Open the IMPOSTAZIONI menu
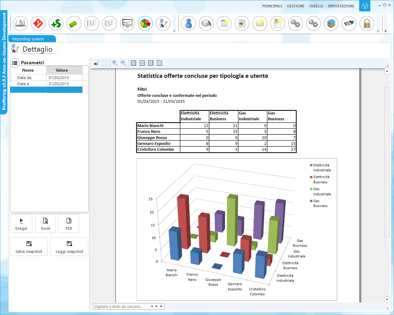The image size is (394, 315). point(341,6)
